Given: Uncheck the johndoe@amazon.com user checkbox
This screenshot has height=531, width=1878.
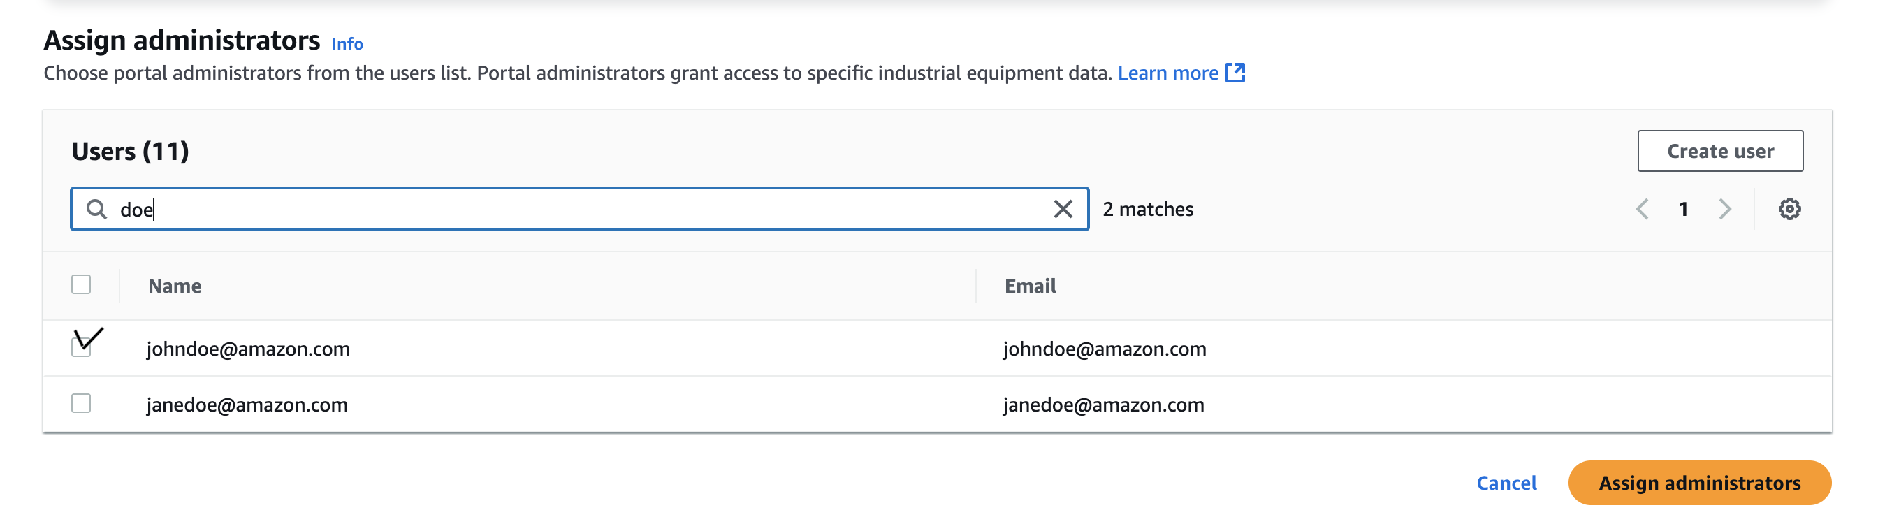Looking at the screenshot, I should coord(82,347).
